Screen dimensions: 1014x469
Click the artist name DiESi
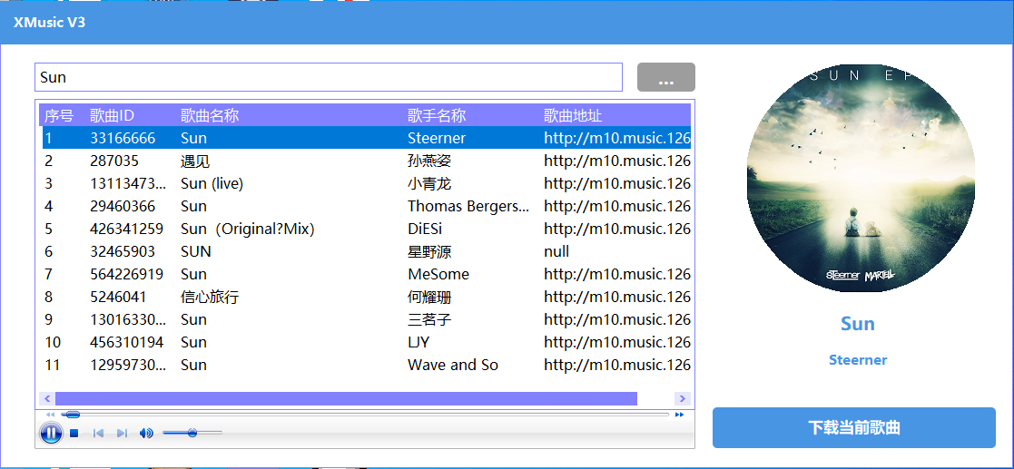coord(425,229)
